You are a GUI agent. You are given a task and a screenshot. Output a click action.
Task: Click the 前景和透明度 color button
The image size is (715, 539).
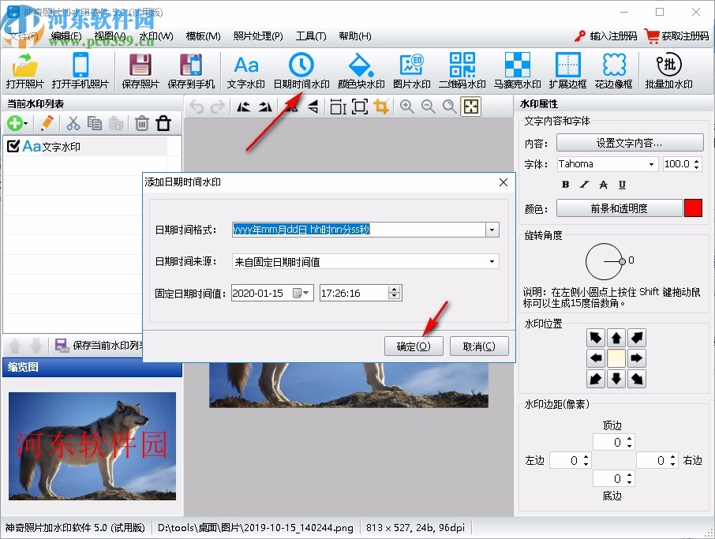(620, 208)
